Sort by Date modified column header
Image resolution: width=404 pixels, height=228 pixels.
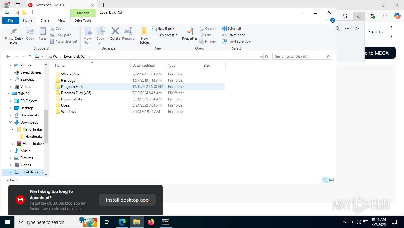pyautogui.click(x=149, y=66)
